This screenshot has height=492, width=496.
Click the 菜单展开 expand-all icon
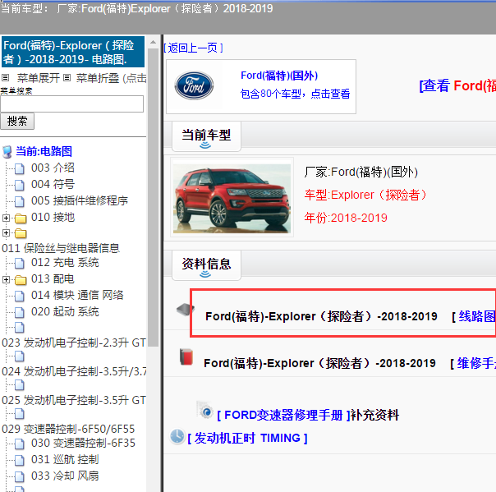6,77
